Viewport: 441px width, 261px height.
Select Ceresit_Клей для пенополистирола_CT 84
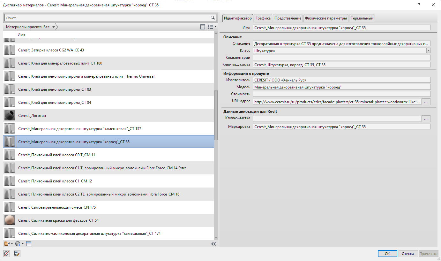108,102
